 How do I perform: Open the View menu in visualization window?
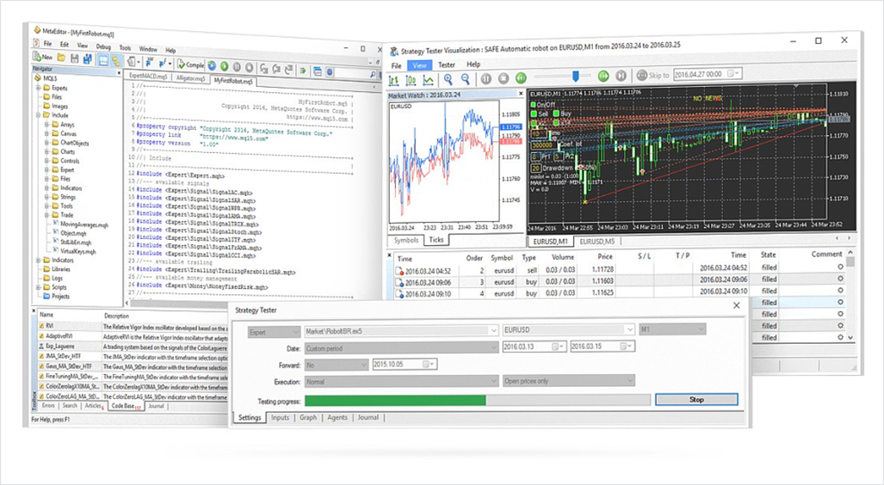click(419, 65)
